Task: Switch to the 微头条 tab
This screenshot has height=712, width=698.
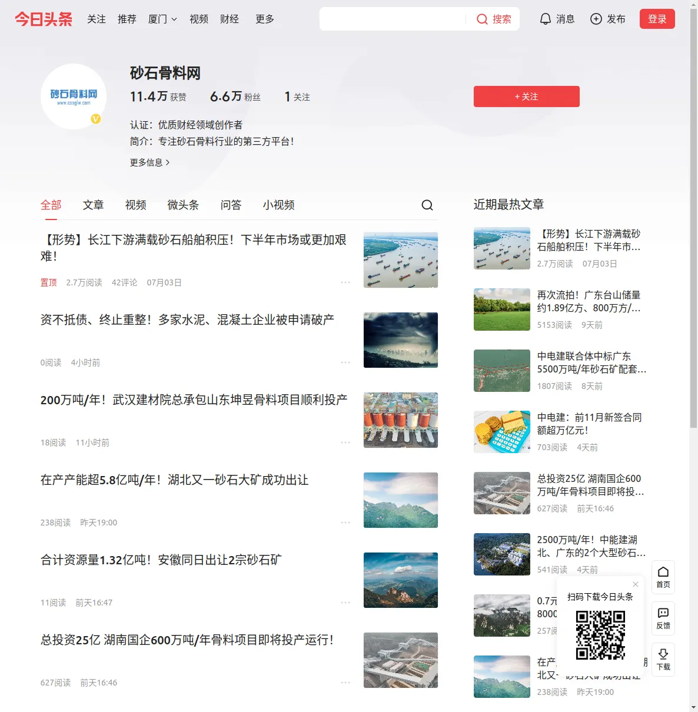Action: [x=184, y=205]
